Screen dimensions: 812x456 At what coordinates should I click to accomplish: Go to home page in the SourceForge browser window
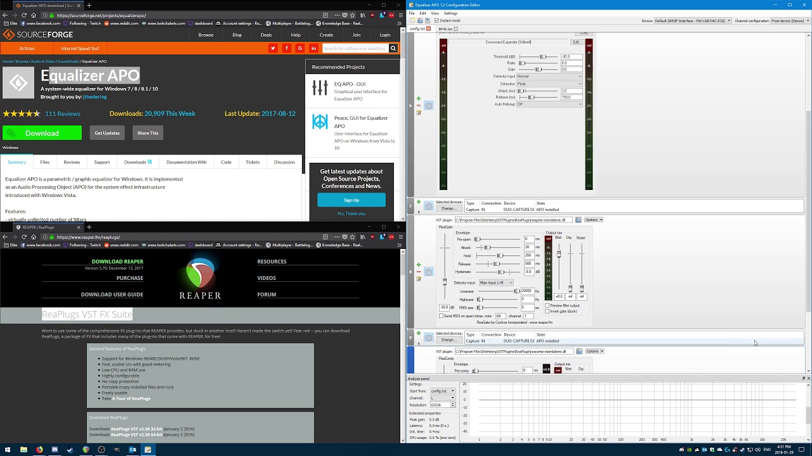pos(34,15)
